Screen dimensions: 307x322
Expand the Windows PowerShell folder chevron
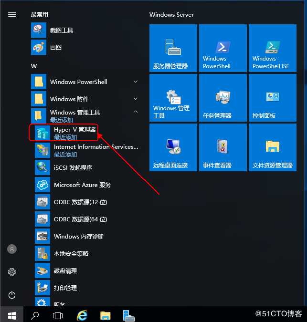pyautogui.click(x=136, y=82)
